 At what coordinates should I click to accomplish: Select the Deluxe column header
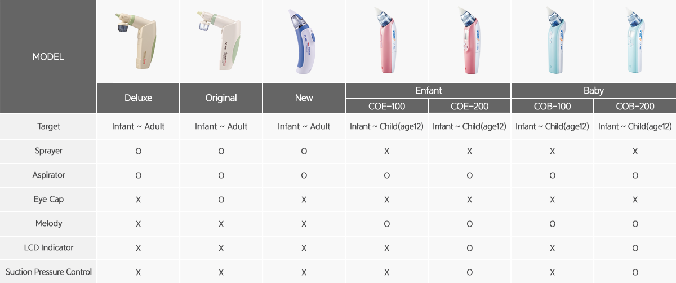[x=139, y=98]
